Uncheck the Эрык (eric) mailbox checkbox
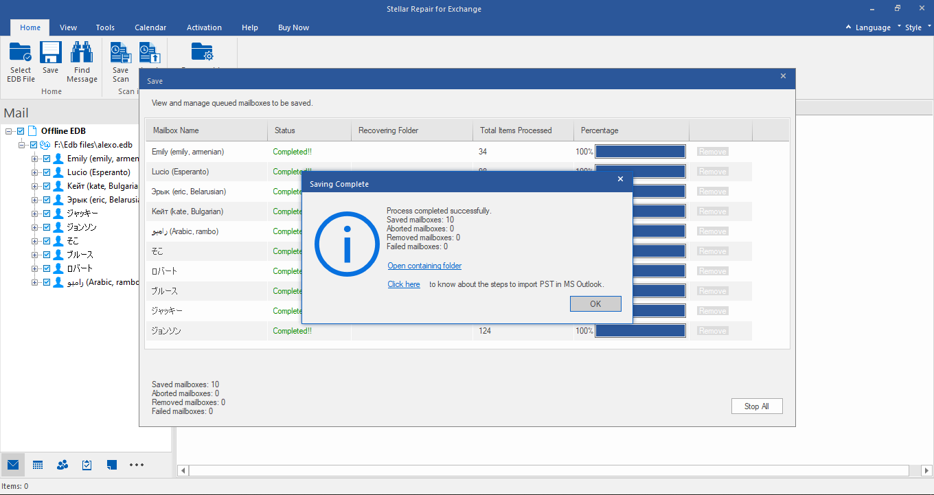934x495 pixels. (47, 200)
